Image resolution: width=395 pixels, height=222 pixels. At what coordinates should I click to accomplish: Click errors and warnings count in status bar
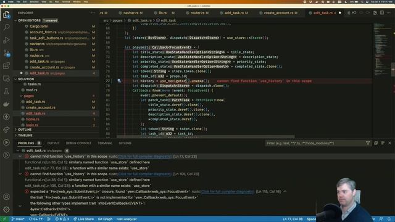click(62, 219)
